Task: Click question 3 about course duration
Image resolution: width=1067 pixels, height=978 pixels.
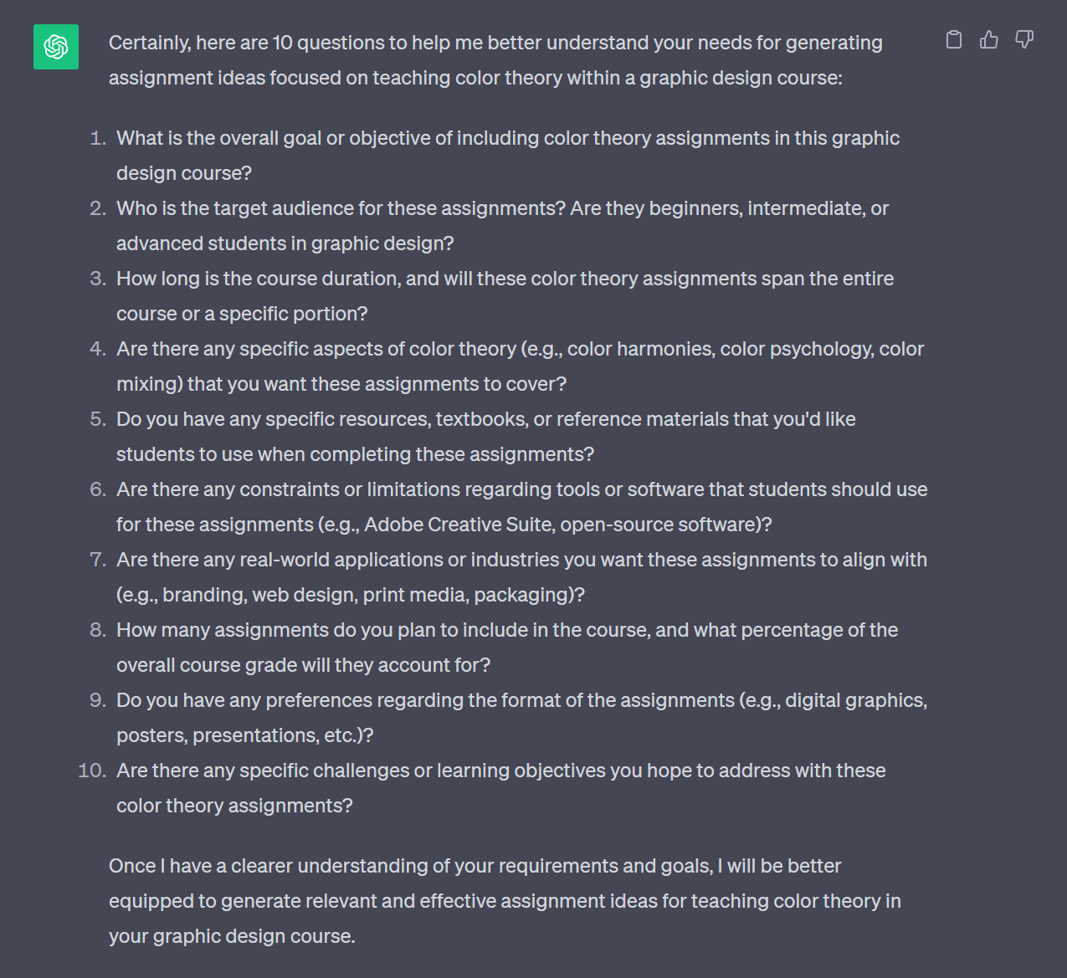Action: 505,295
